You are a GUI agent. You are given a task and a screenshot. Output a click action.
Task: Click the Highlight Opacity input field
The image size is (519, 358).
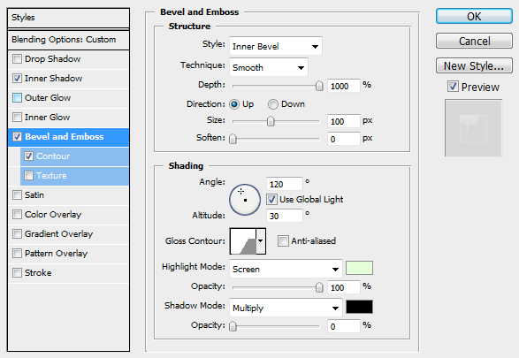(344, 287)
